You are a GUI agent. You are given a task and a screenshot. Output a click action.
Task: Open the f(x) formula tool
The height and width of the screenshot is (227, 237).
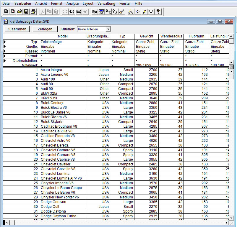click(95, 11)
